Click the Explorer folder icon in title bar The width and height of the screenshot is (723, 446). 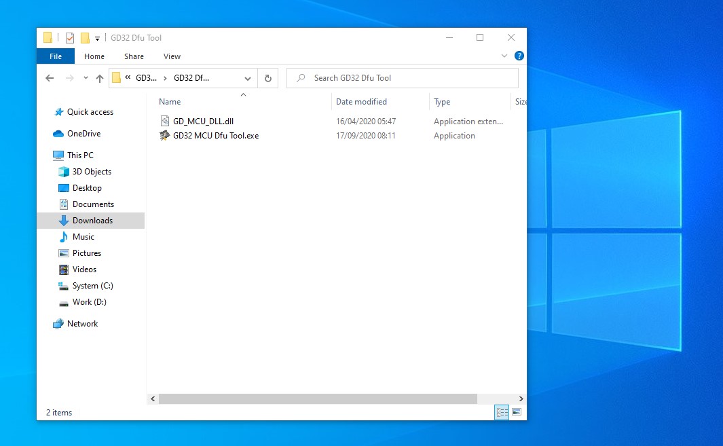click(x=48, y=38)
